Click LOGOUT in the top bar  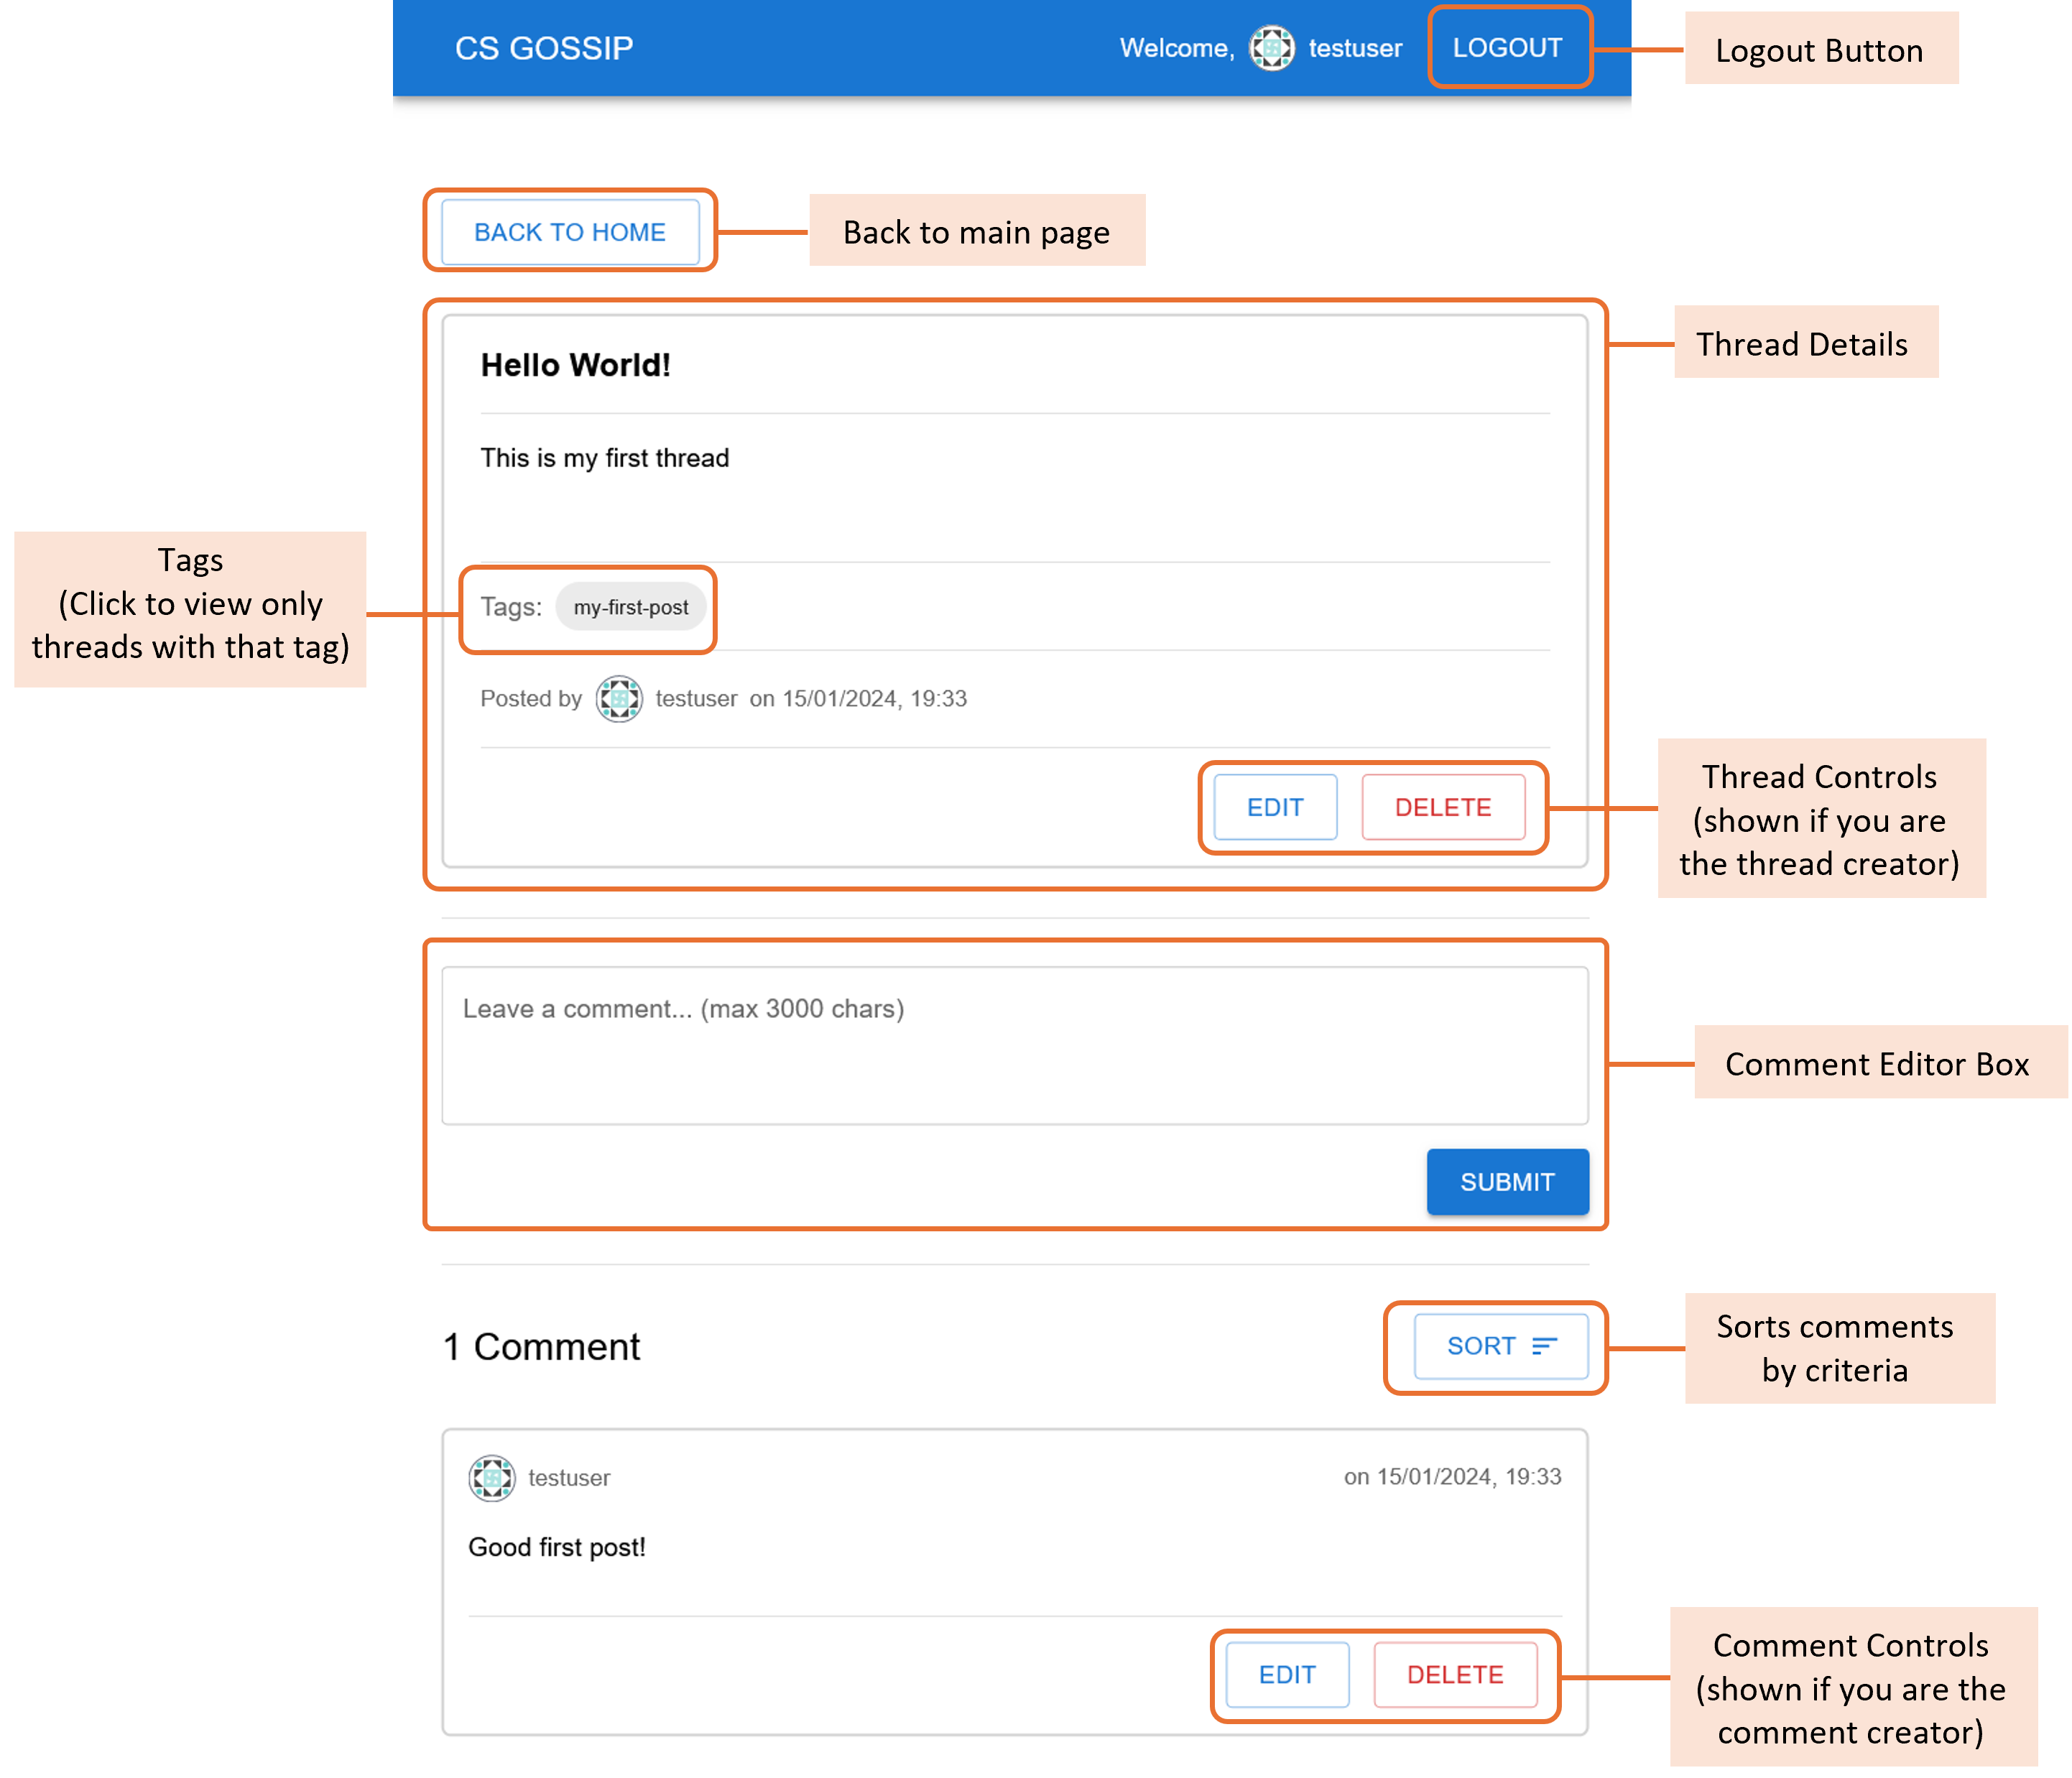pyautogui.click(x=1508, y=46)
